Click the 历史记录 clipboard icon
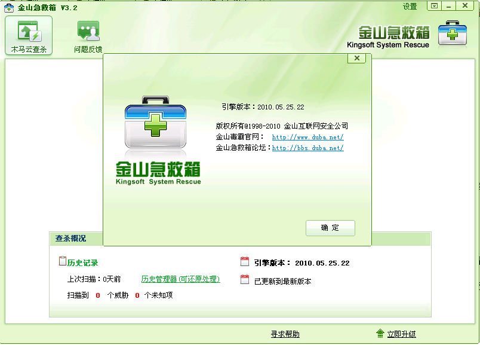Screen dimensions: 480x345 click(63, 261)
